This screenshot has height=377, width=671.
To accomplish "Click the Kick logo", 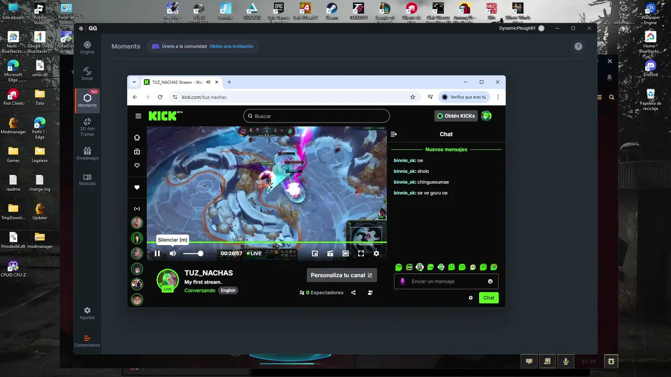I will pos(165,116).
